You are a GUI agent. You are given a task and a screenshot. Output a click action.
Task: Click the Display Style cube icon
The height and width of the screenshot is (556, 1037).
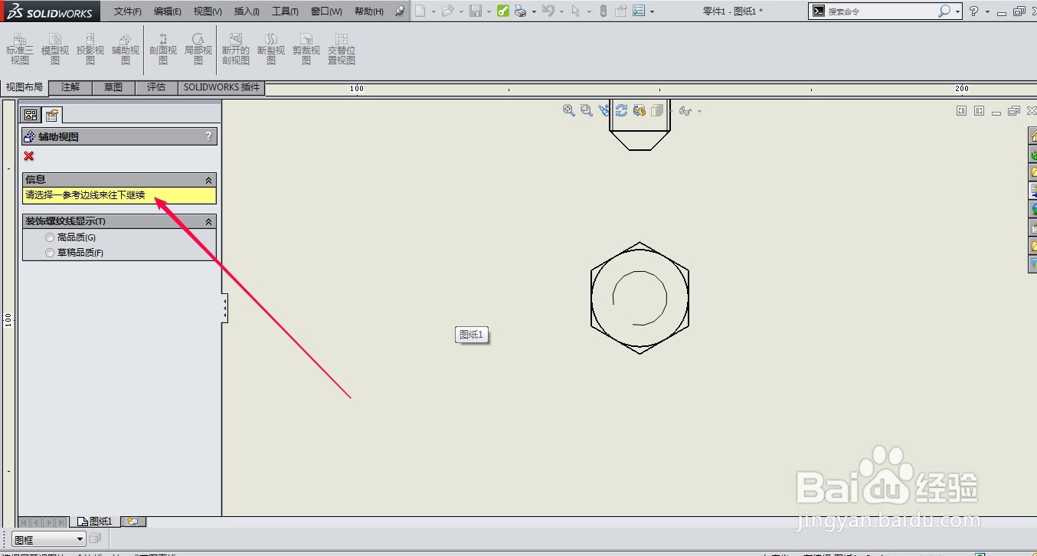656,110
